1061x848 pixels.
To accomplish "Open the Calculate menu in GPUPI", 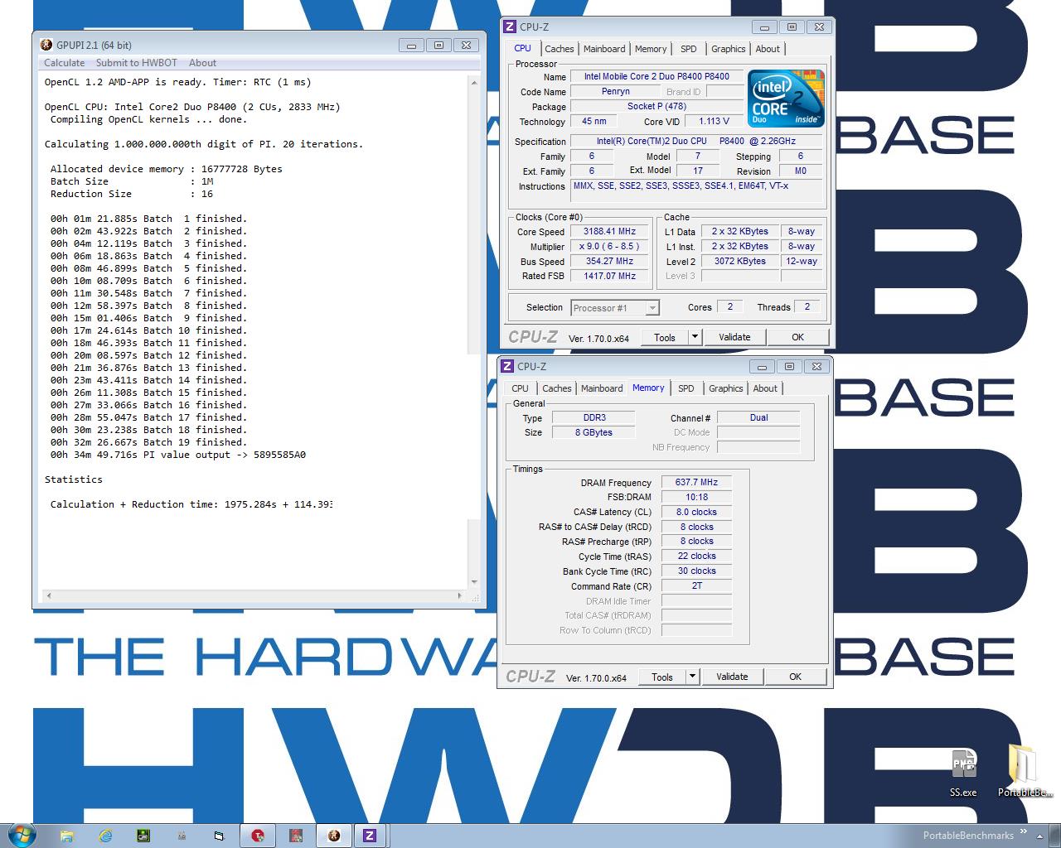I will (x=64, y=63).
